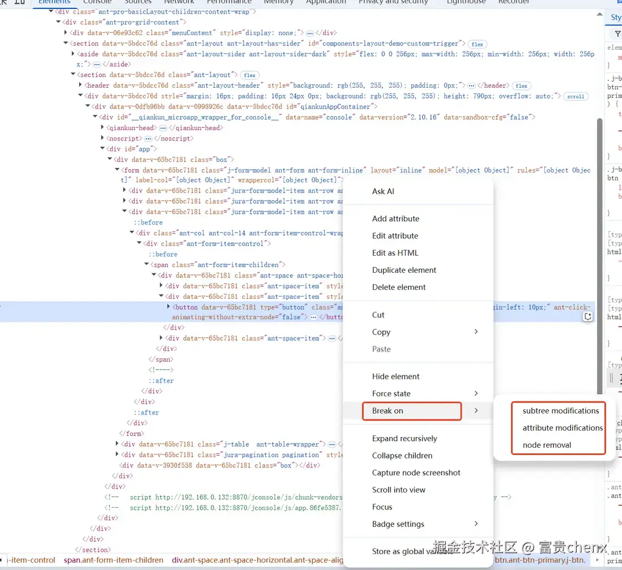622x570 pixels.
Task: Expand the ellipsis in the noscript element
Action: (148, 139)
